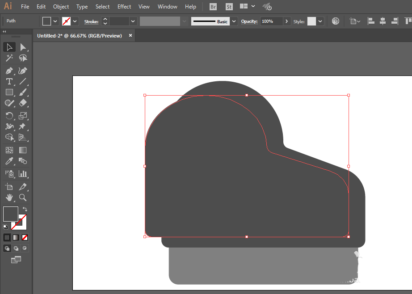Open the View menu
The height and width of the screenshot is (294, 412).
[144, 7]
